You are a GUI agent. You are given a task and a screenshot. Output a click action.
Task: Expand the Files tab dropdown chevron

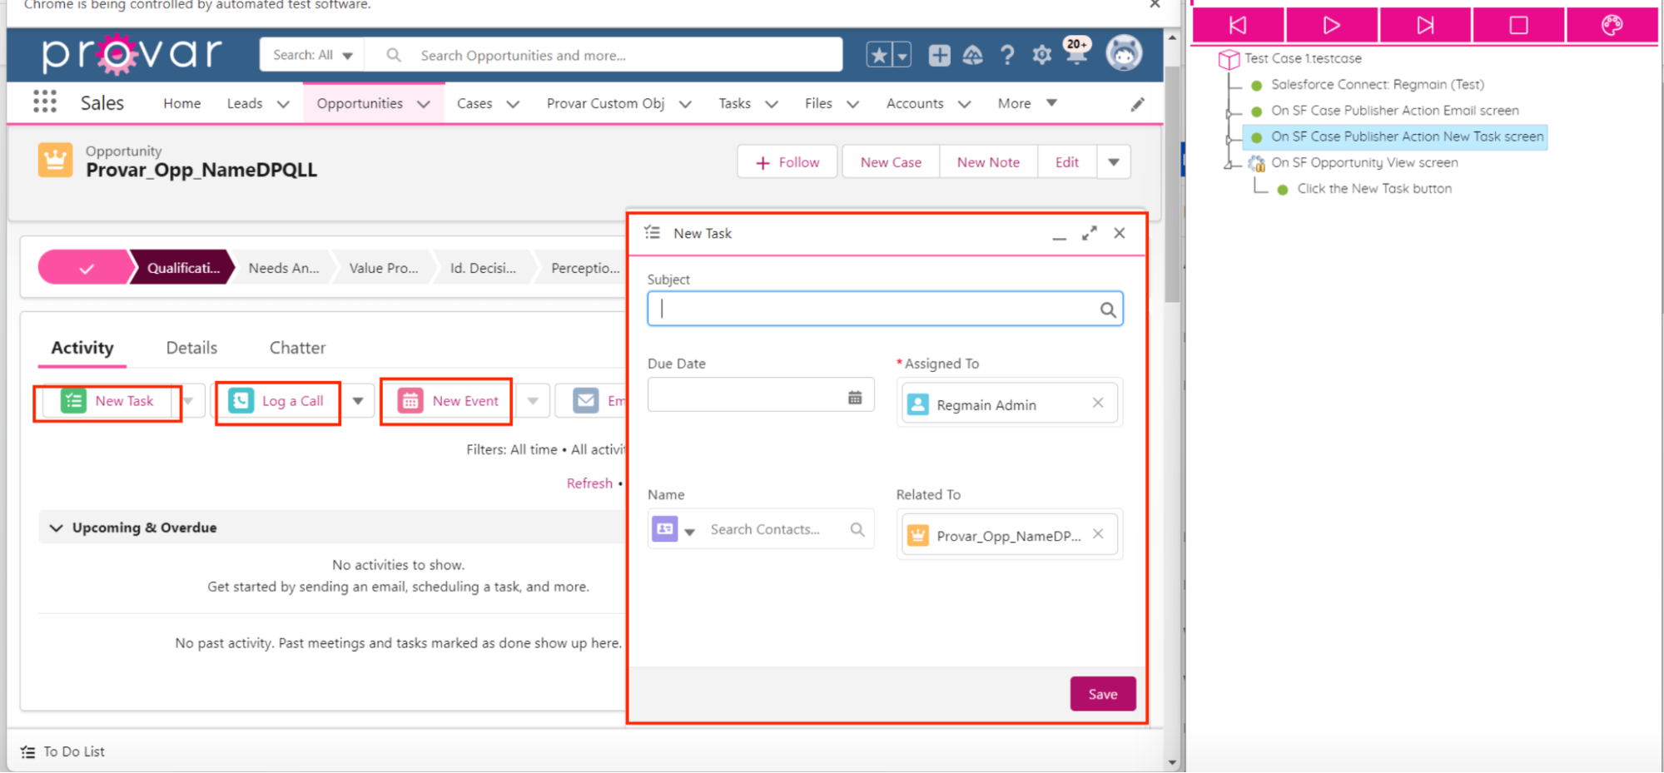click(x=852, y=104)
